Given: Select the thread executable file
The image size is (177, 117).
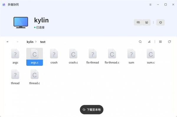Looking at the screenshot, I should (x=15, y=77).
